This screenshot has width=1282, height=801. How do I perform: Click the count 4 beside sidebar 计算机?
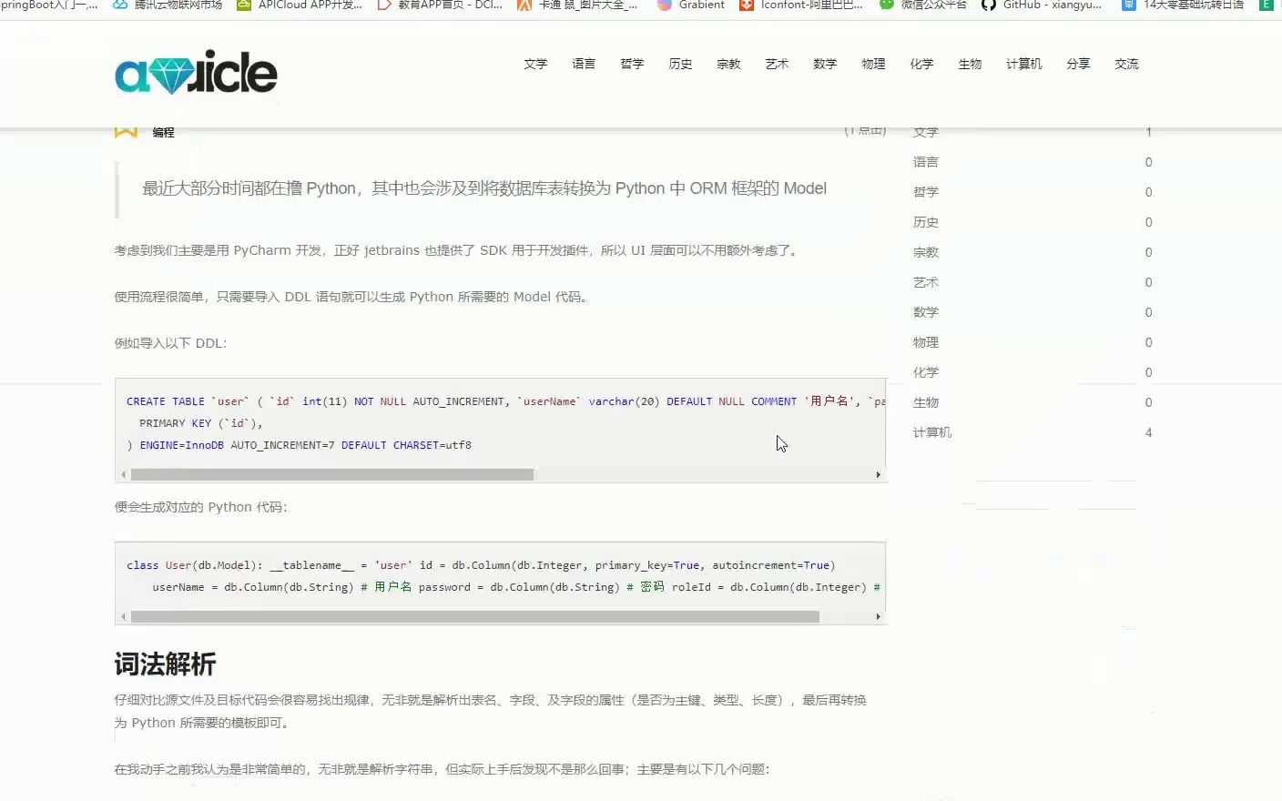pos(1148,432)
